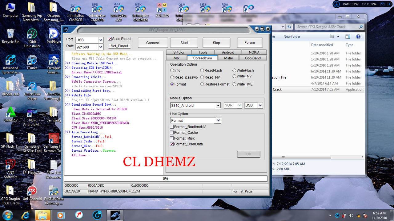
Task: Uncheck Format_UserData
Action: tap(172, 144)
